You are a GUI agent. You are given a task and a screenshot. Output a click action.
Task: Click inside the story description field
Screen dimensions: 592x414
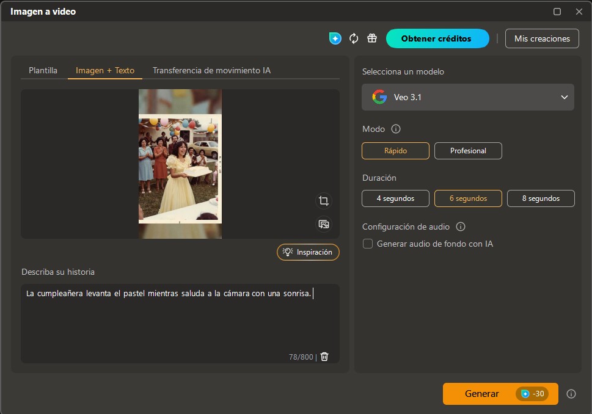pos(180,318)
